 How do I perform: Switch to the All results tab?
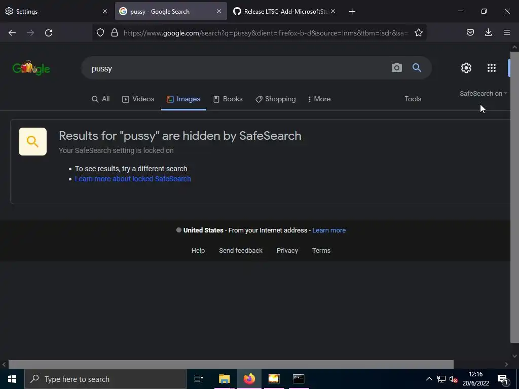pos(101,99)
